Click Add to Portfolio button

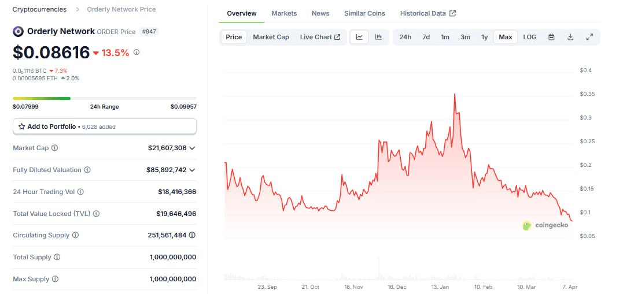(x=105, y=126)
